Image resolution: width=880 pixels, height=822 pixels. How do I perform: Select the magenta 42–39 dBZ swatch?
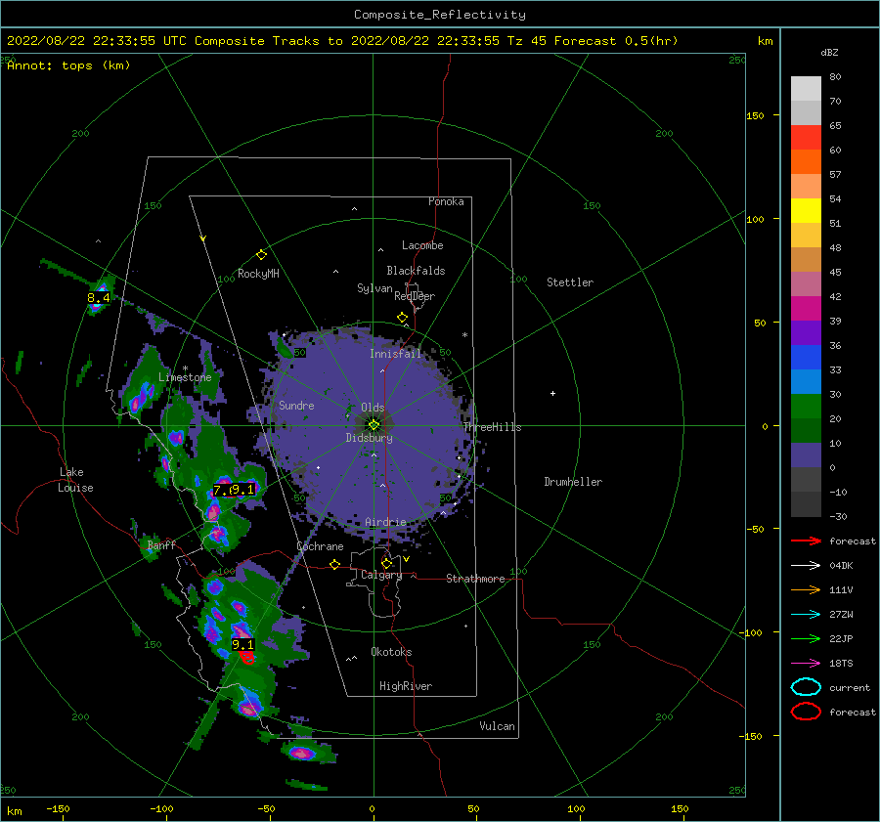click(806, 308)
